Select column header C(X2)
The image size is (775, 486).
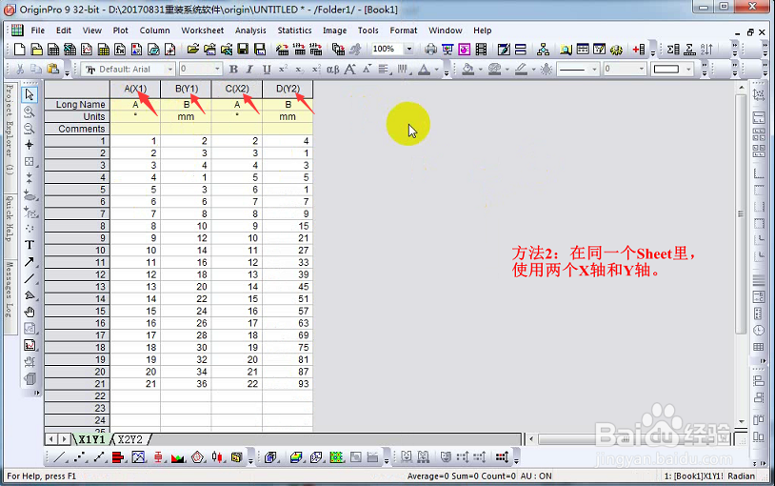coord(237,89)
